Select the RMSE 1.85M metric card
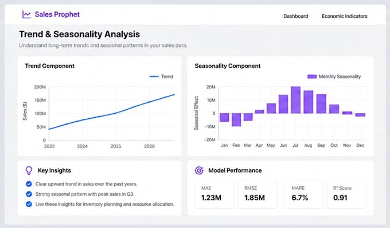Image resolution: width=390 pixels, height=228 pixels. 258,194
